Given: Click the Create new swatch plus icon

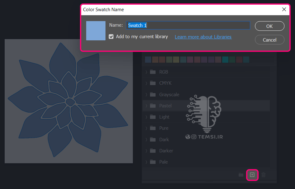Looking at the screenshot, I should point(252,175).
